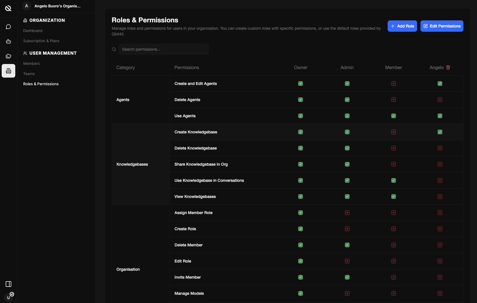Navigate to Teams section
Viewport: 477px width, 303px height.
29,74
